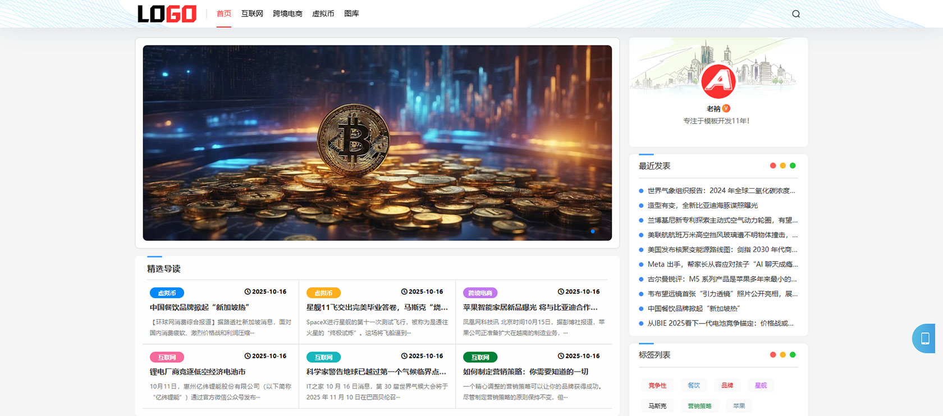Click the author avatar with letter A
This screenshot has width=943, height=416.
[x=718, y=81]
